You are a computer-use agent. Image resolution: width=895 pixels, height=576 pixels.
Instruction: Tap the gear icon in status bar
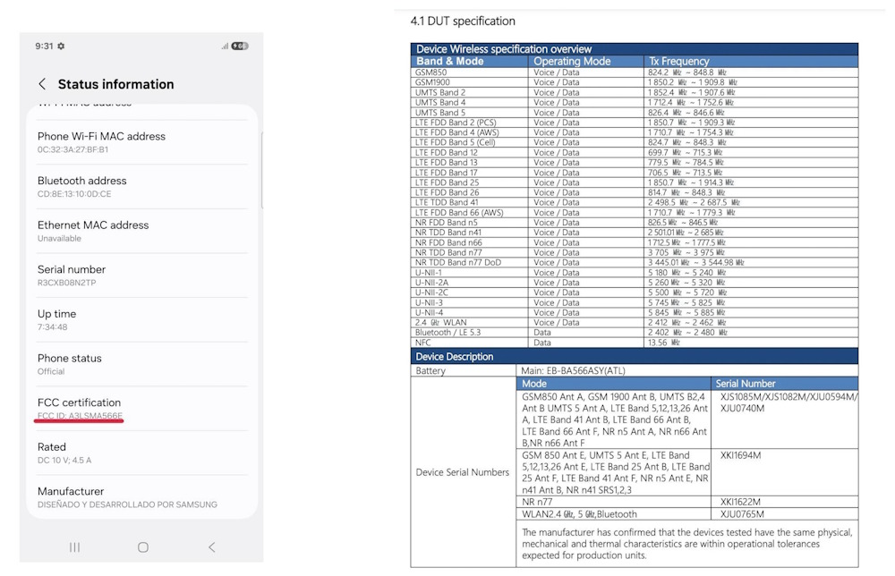(x=61, y=46)
